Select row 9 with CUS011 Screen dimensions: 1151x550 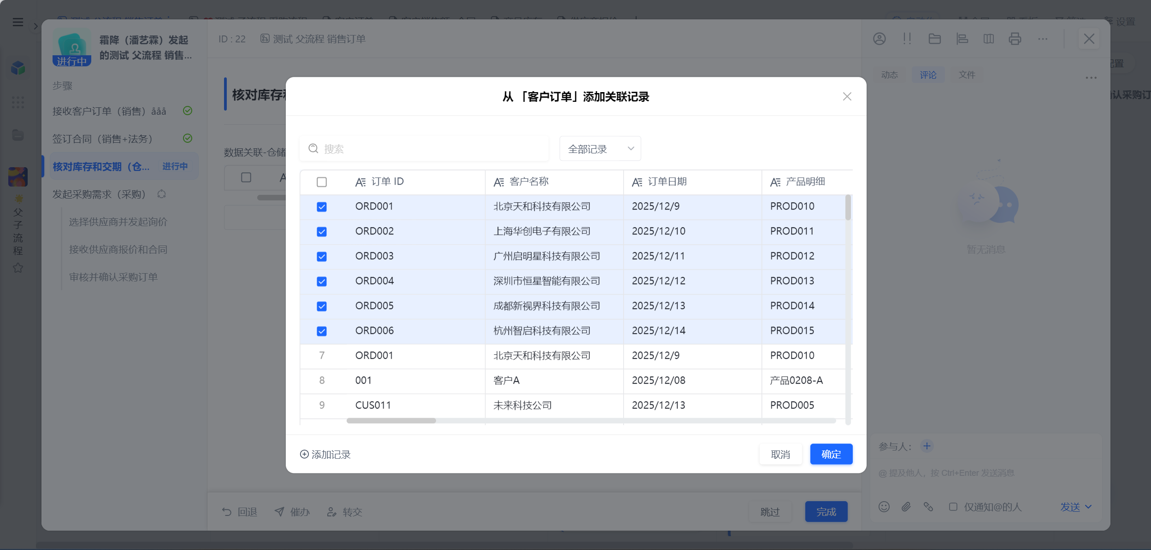click(322, 405)
